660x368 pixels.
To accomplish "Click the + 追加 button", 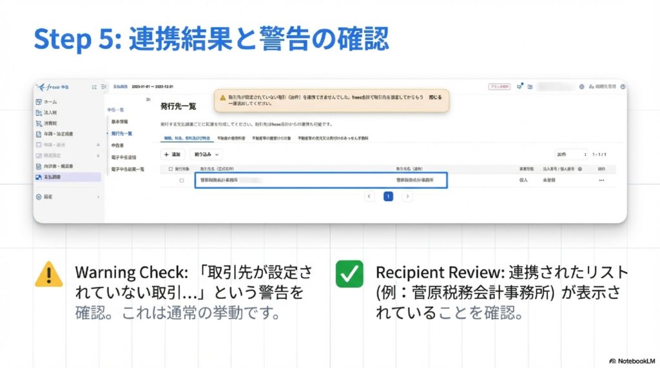I will (x=174, y=155).
